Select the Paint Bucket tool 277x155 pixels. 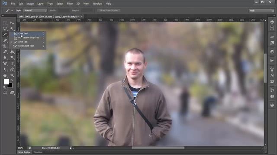pyautogui.click(x=12, y=52)
